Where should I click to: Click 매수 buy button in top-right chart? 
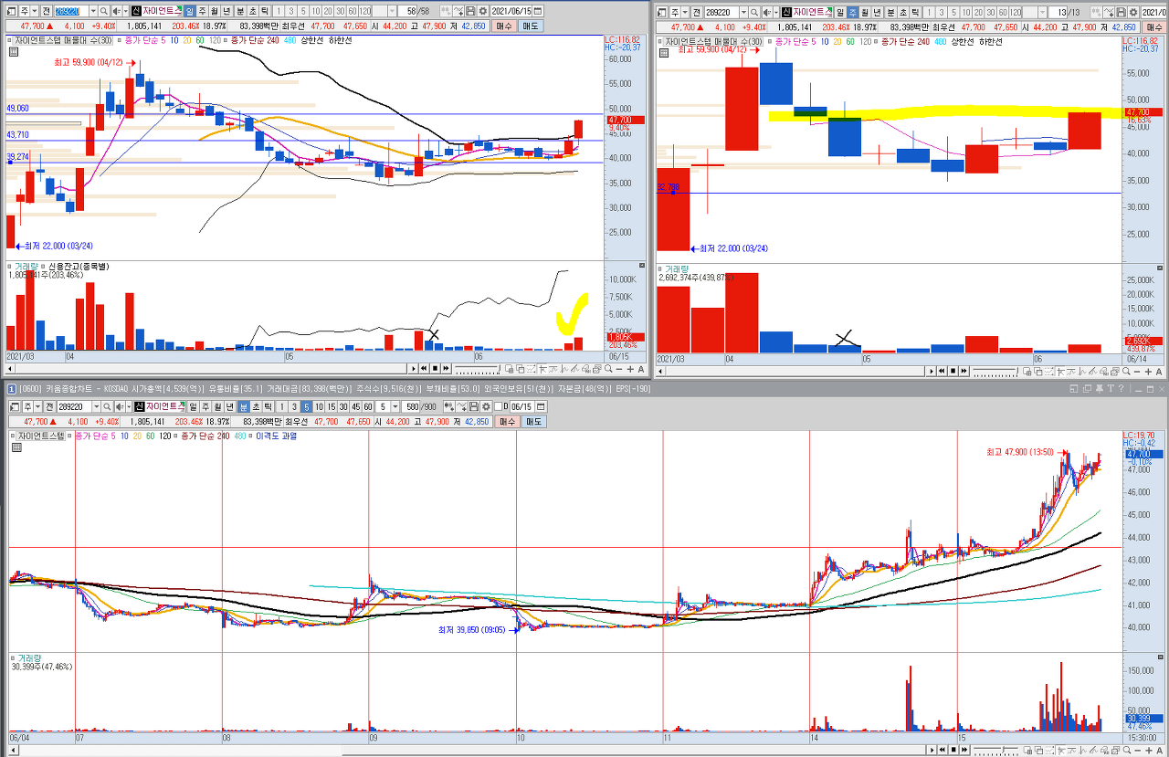click(x=1154, y=27)
